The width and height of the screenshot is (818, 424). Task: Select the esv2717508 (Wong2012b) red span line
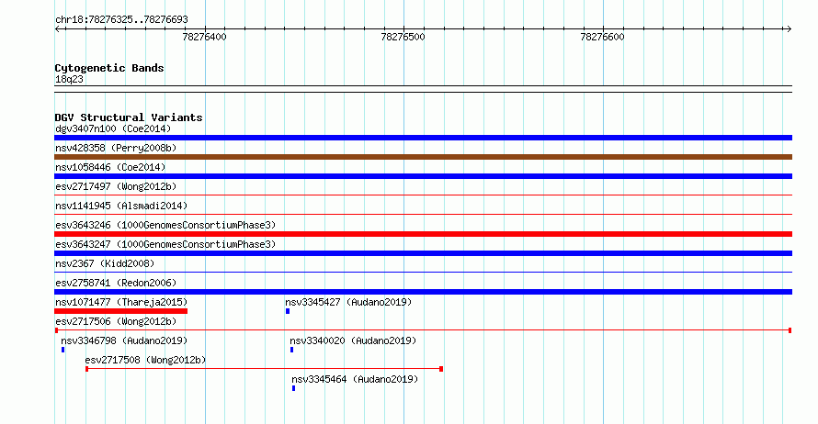click(264, 369)
